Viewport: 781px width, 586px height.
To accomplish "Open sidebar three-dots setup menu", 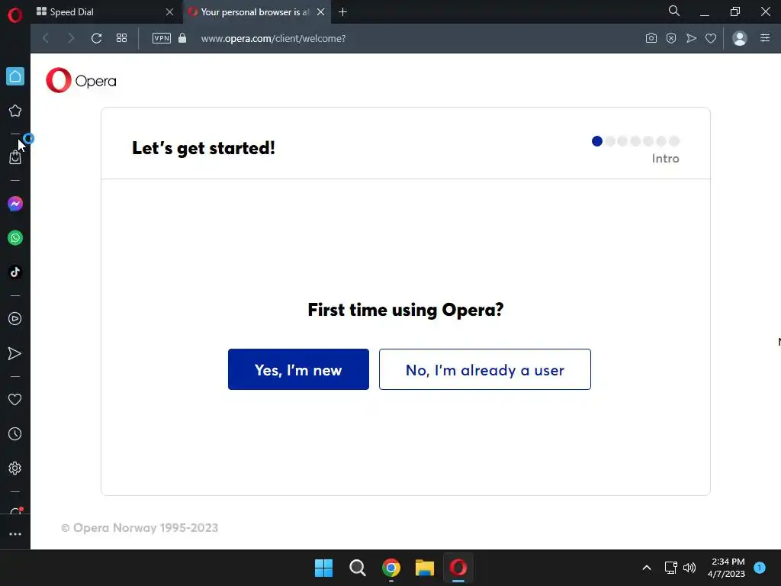I will [15, 533].
